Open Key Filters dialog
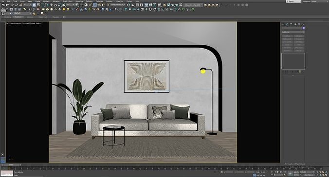This screenshot has height=177, width=329. [x=309, y=175]
